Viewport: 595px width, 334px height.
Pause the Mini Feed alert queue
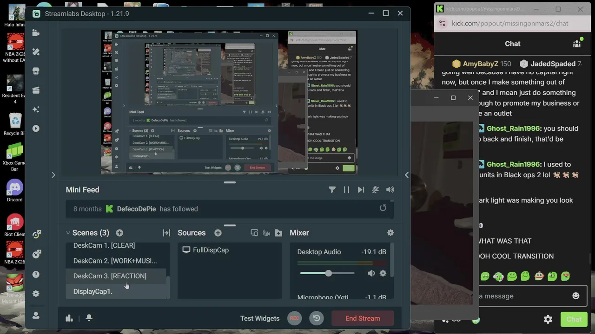click(x=346, y=190)
